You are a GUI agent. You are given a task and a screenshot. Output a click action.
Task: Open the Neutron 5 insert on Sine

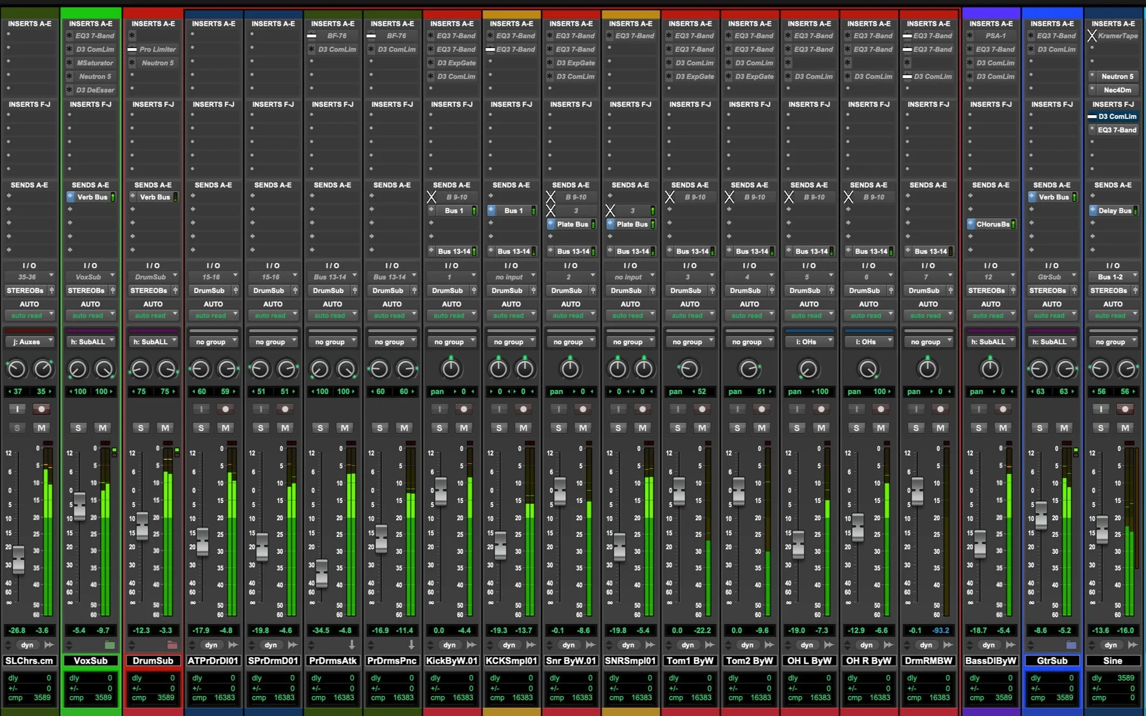point(1117,76)
